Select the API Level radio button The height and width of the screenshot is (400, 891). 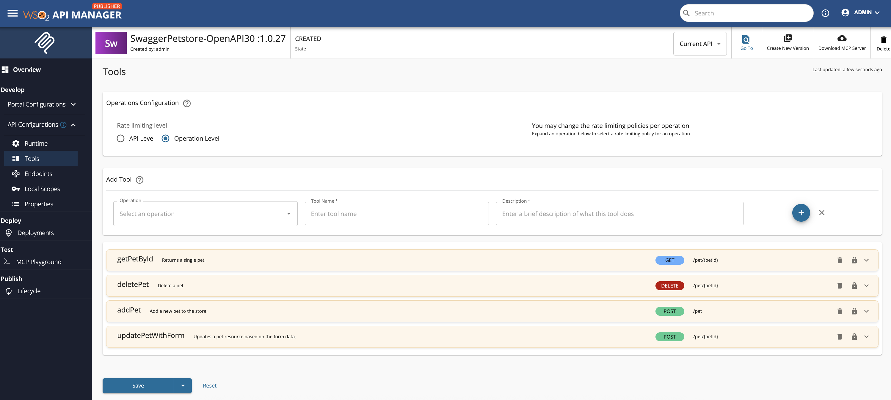pos(120,138)
